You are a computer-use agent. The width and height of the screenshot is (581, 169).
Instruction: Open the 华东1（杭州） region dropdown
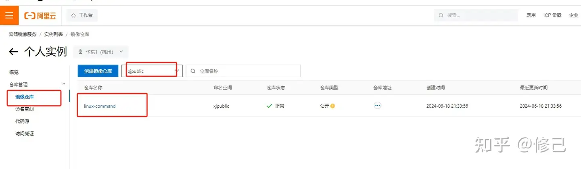pos(100,52)
